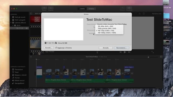Click the Importa down-arrow icon

tap(51, 8)
